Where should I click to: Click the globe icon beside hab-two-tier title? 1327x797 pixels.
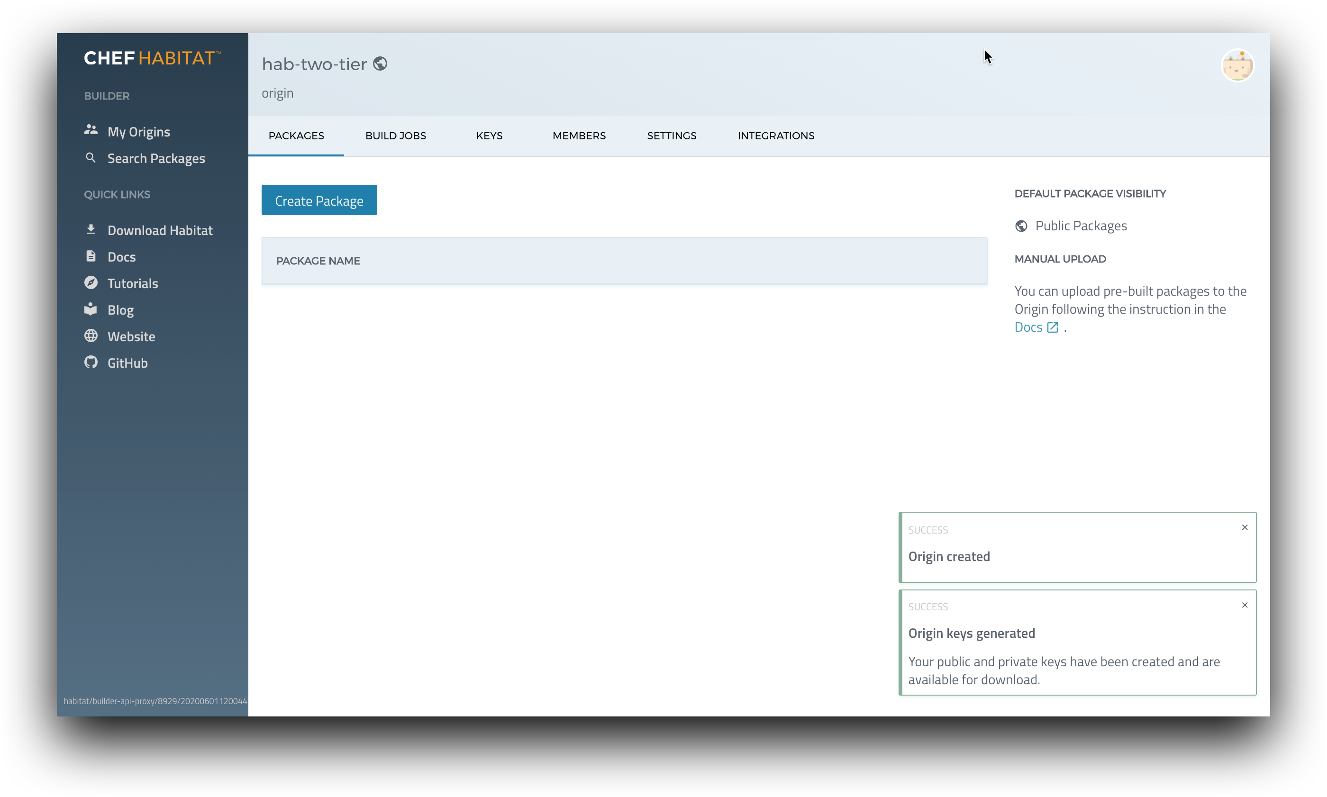[x=380, y=64]
